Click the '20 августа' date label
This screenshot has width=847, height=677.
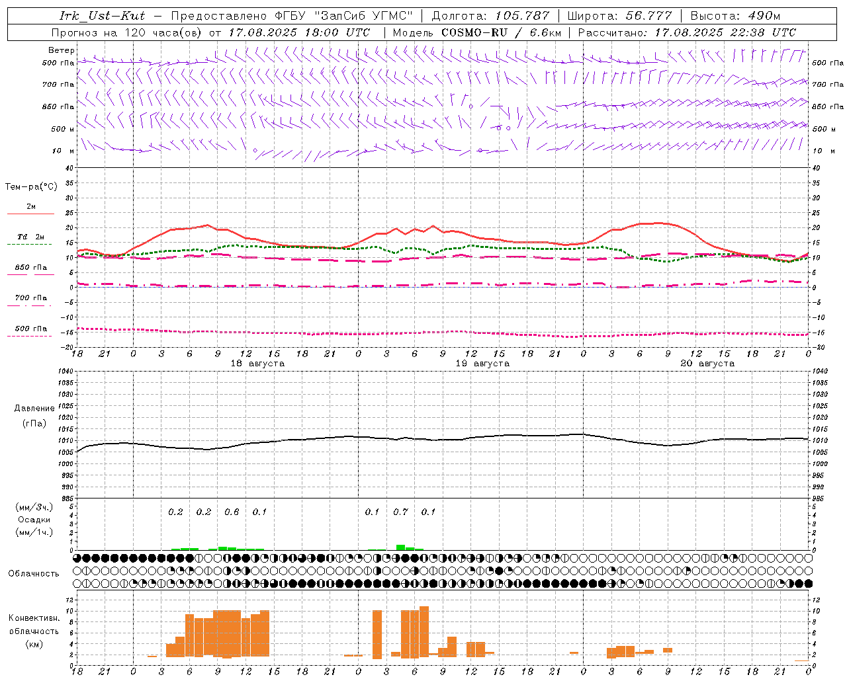point(707,364)
